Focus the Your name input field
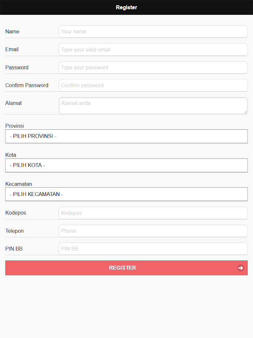 pos(153,32)
